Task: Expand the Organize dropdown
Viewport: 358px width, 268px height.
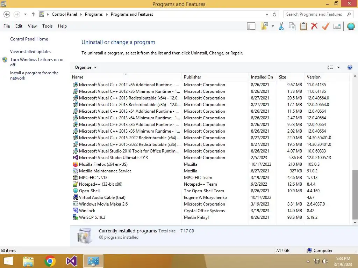Action: pos(86,67)
